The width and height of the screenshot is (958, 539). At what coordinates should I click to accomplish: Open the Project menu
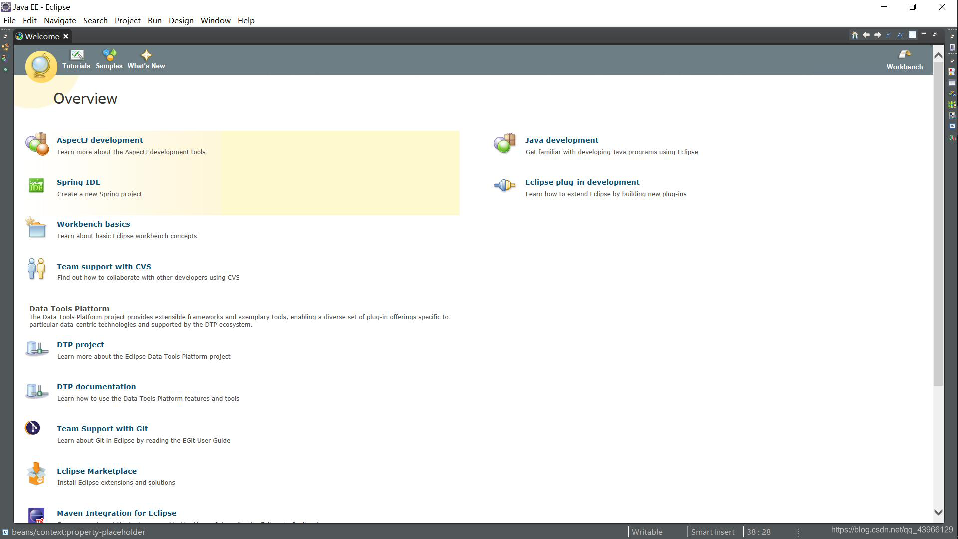128,20
